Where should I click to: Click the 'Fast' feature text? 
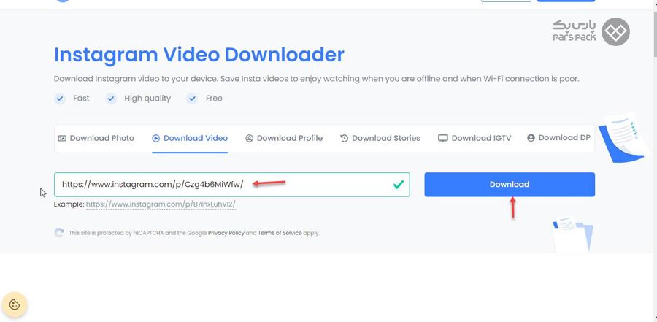(x=81, y=99)
